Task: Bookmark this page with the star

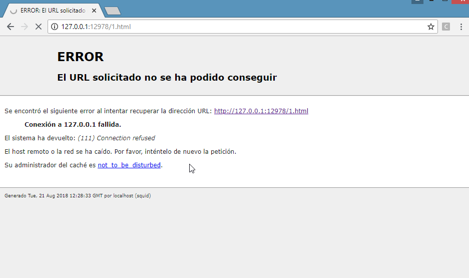Action: tap(431, 27)
